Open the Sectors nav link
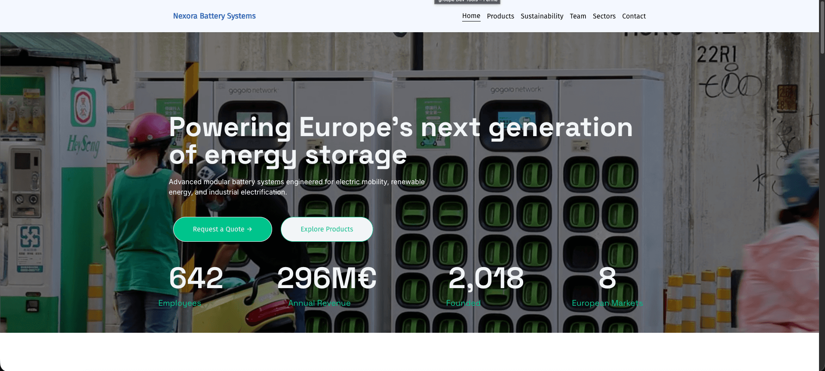 click(604, 16)
